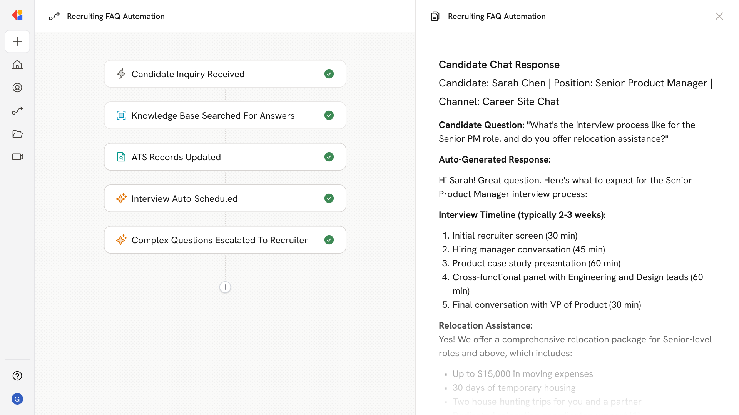Click the green check on ATS Records Updated

click(329, 157)
